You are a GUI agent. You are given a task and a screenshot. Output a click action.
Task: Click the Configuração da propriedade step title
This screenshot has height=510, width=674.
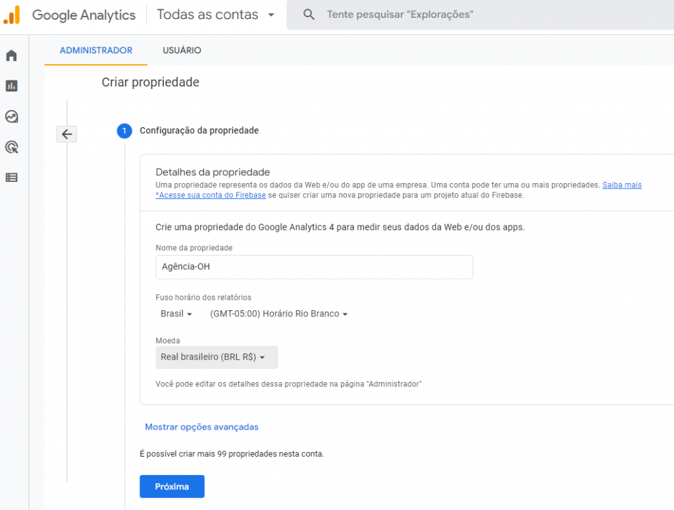(x=199, y=130)
